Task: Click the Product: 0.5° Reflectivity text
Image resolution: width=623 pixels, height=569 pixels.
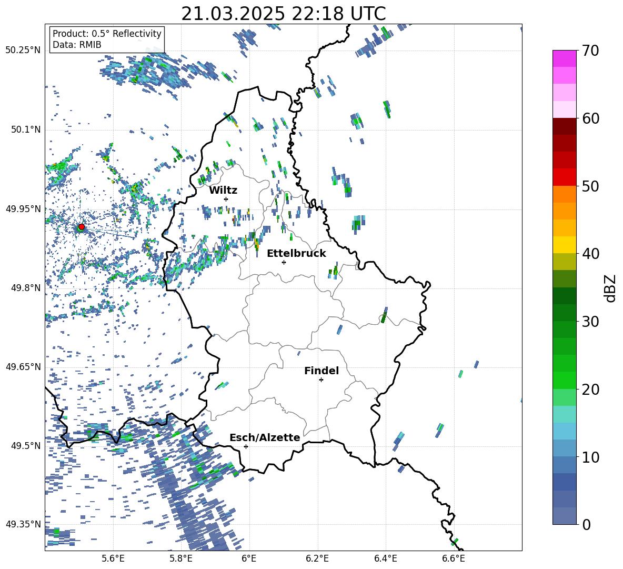Action: 107,33
